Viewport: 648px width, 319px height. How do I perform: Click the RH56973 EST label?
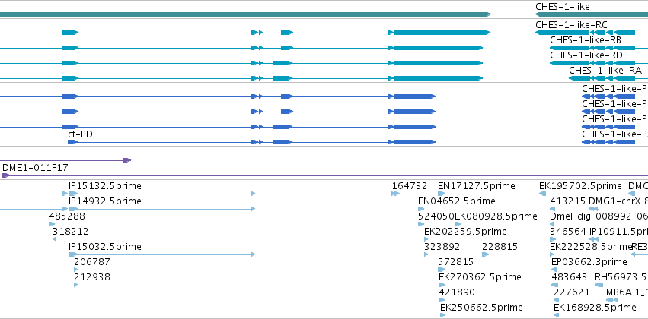coord(621,277)
